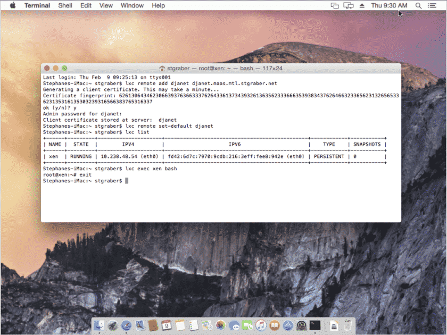Click the 'lxc remote set-default djanet' command
The image size is (447, 335).
[x=169, y=126]
